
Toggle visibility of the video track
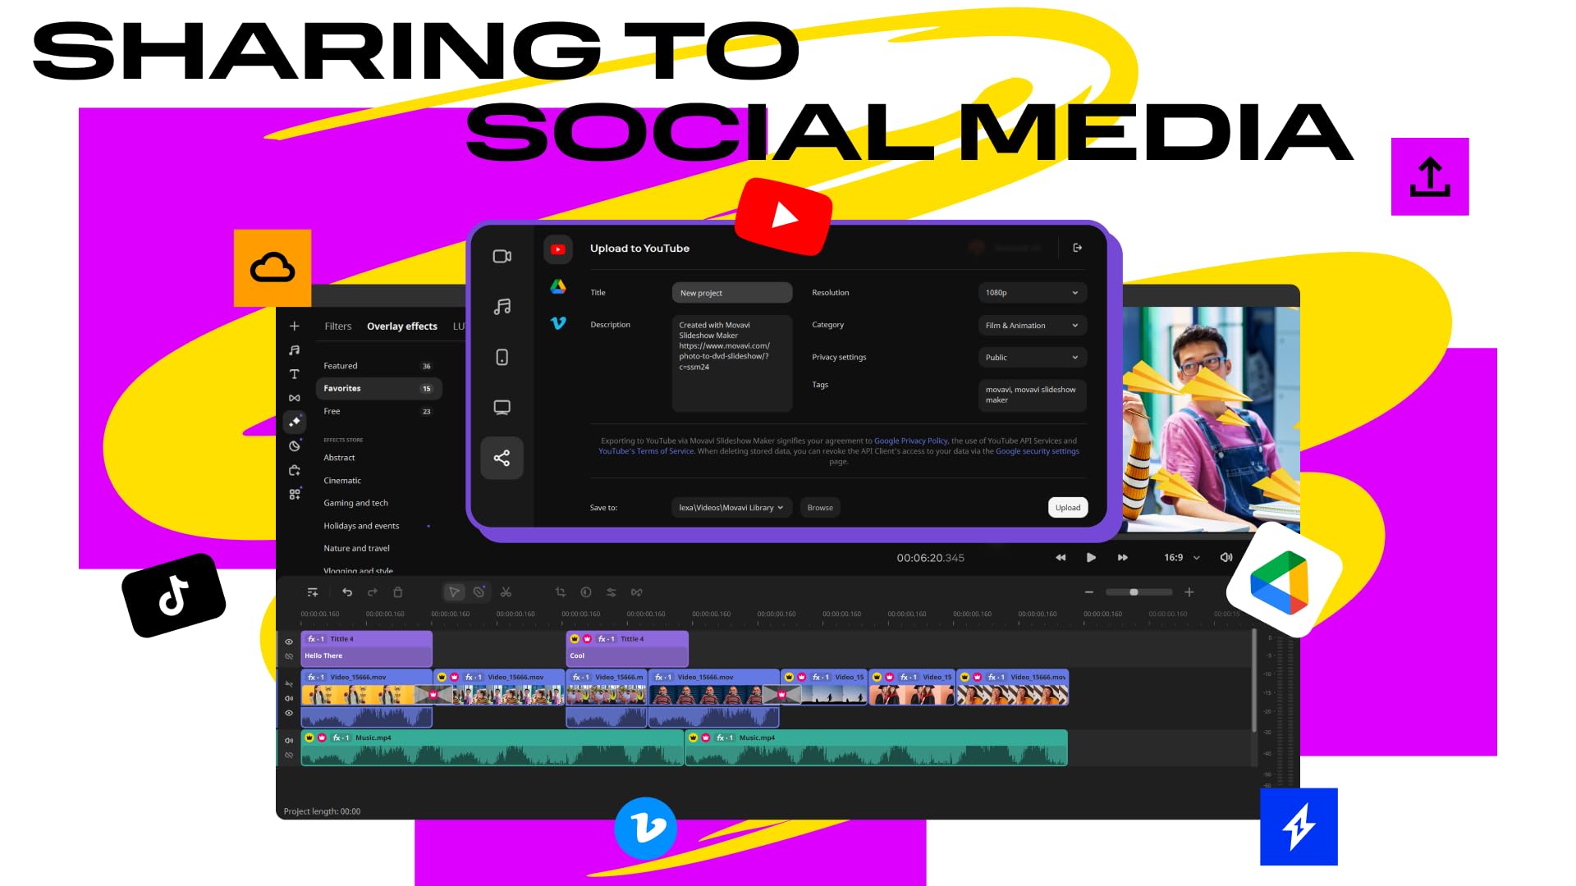click(x=289, y=714)
